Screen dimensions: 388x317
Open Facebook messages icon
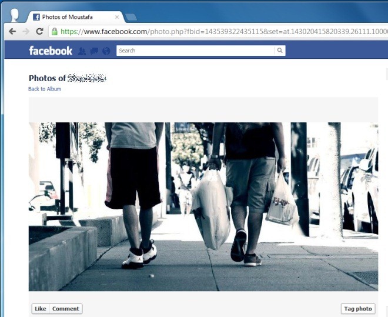coord(94,51)
